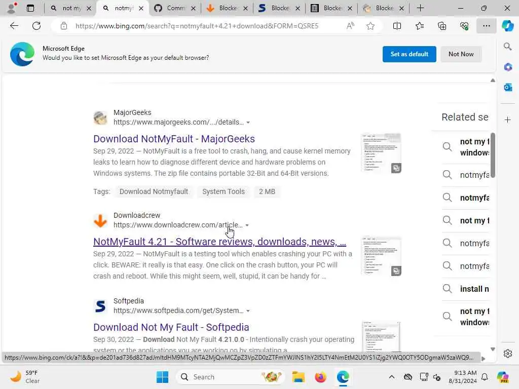Add page to favorites with star icon

coord(370,26)
